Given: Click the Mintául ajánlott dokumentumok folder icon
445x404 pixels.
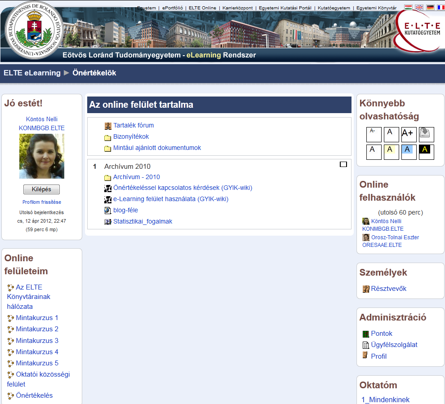Looking at the screenshot, I should pos(107,149).
